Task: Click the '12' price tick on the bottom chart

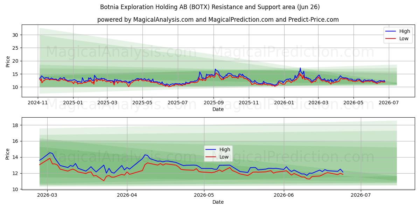Action: pyautogui.click(x=16, y=174)
